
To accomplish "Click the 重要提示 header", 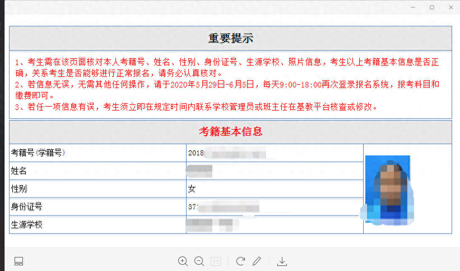I will (x=230, y=38).
